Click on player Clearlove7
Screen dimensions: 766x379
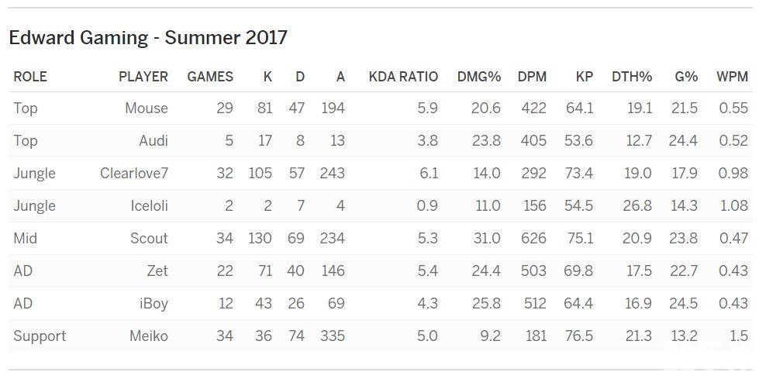(x=133, y=174)
